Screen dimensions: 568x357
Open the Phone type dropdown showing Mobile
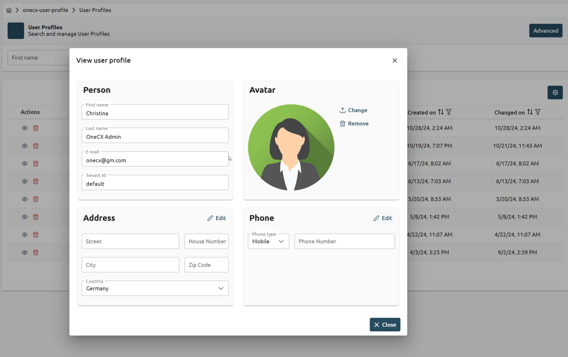269,241
